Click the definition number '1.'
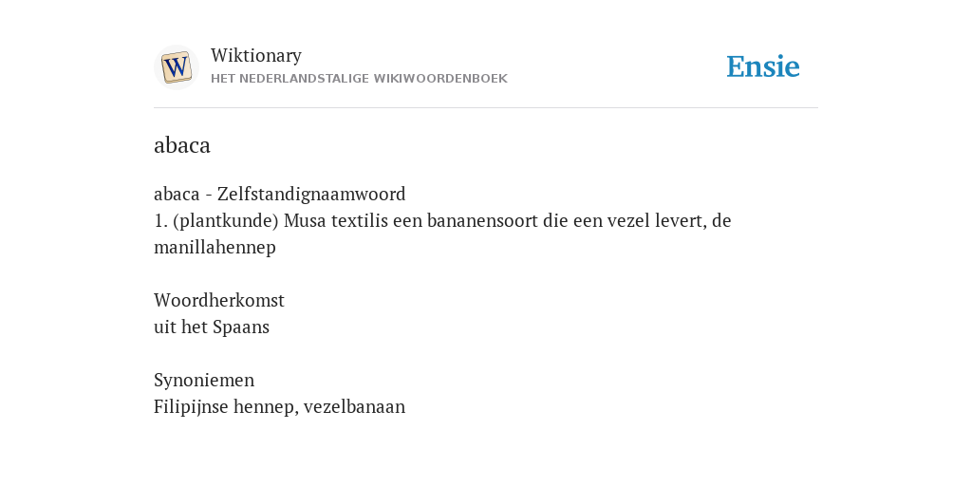 (x=161, y=221)
